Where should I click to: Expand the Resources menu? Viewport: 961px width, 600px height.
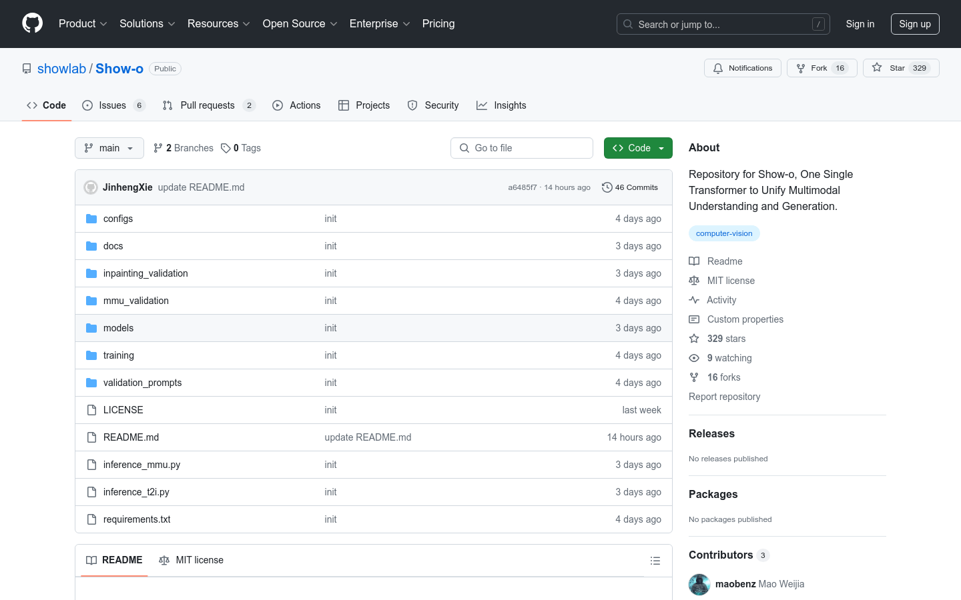(219, 23)
